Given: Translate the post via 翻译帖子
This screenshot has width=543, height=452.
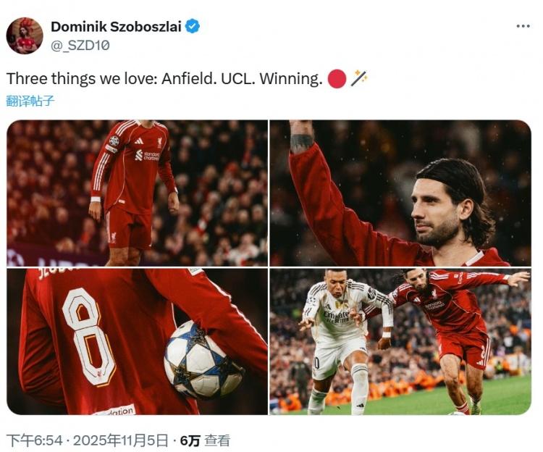Looking at the screenshot, I should coord(30,101).
